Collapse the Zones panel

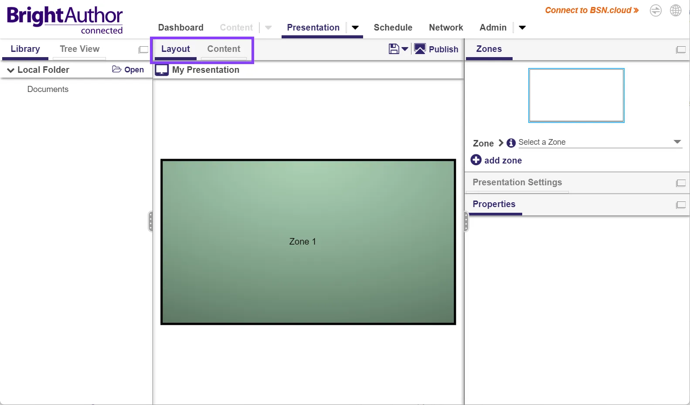(680, 50)
